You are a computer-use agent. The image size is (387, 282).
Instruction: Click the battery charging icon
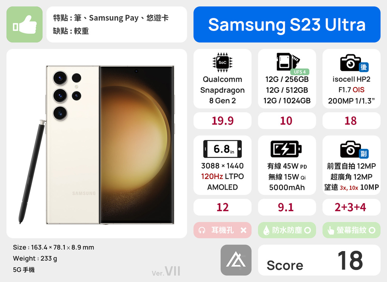click(286, 149)
